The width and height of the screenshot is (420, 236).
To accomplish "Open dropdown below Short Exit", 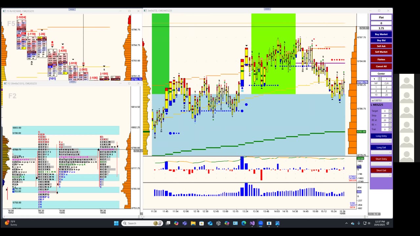I will tap(381, 175).
